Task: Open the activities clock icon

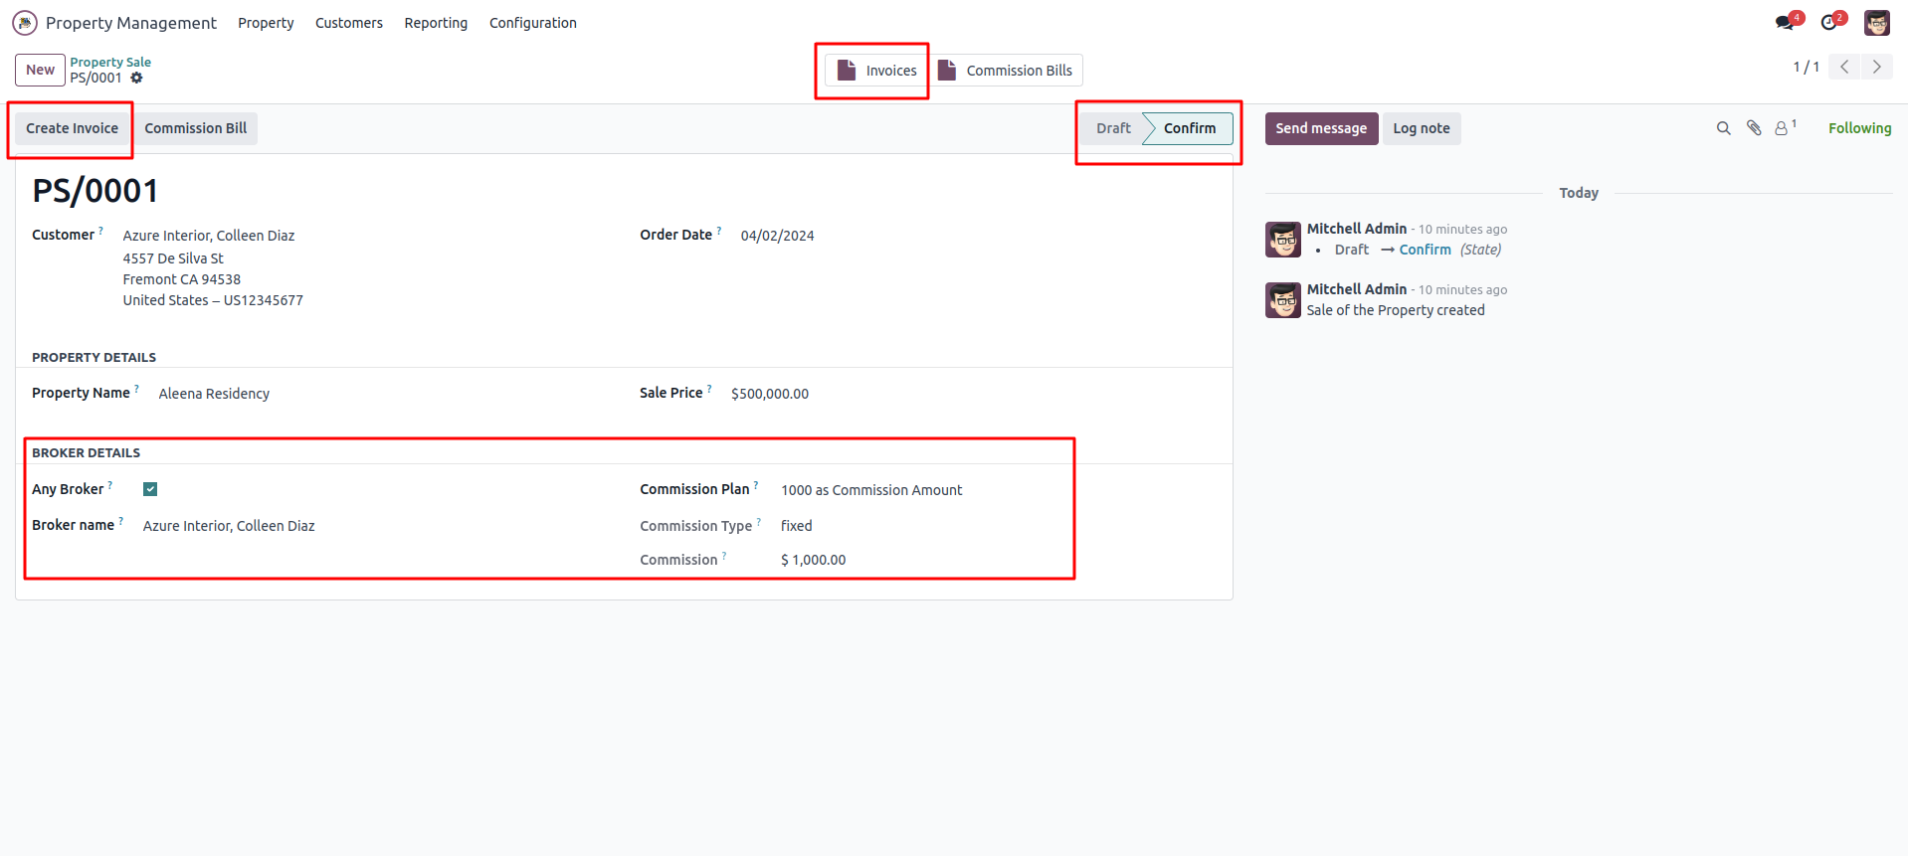Action: point(1830,22)
